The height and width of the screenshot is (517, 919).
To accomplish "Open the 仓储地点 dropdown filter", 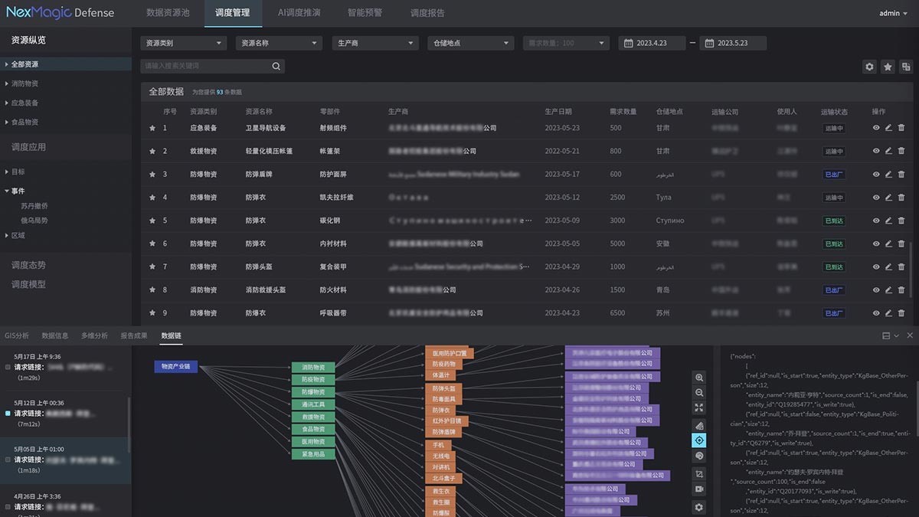I will click(x=469, y=44).
